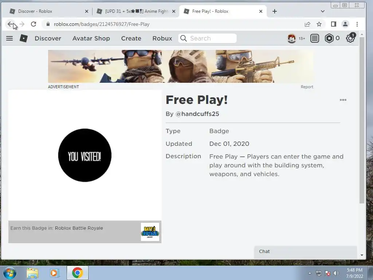The image size is (373, 280).
Task: Open the volume speaker tray icon
Action: 336,273
